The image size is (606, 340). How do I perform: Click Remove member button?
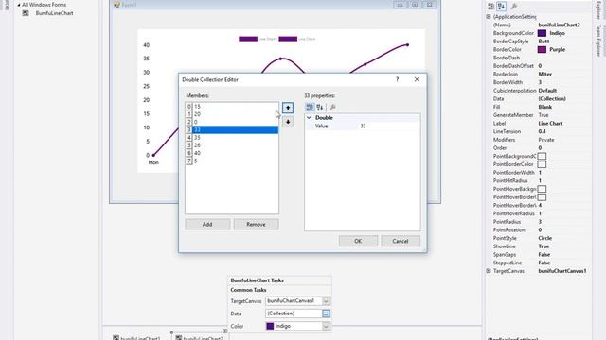point(256,225)
